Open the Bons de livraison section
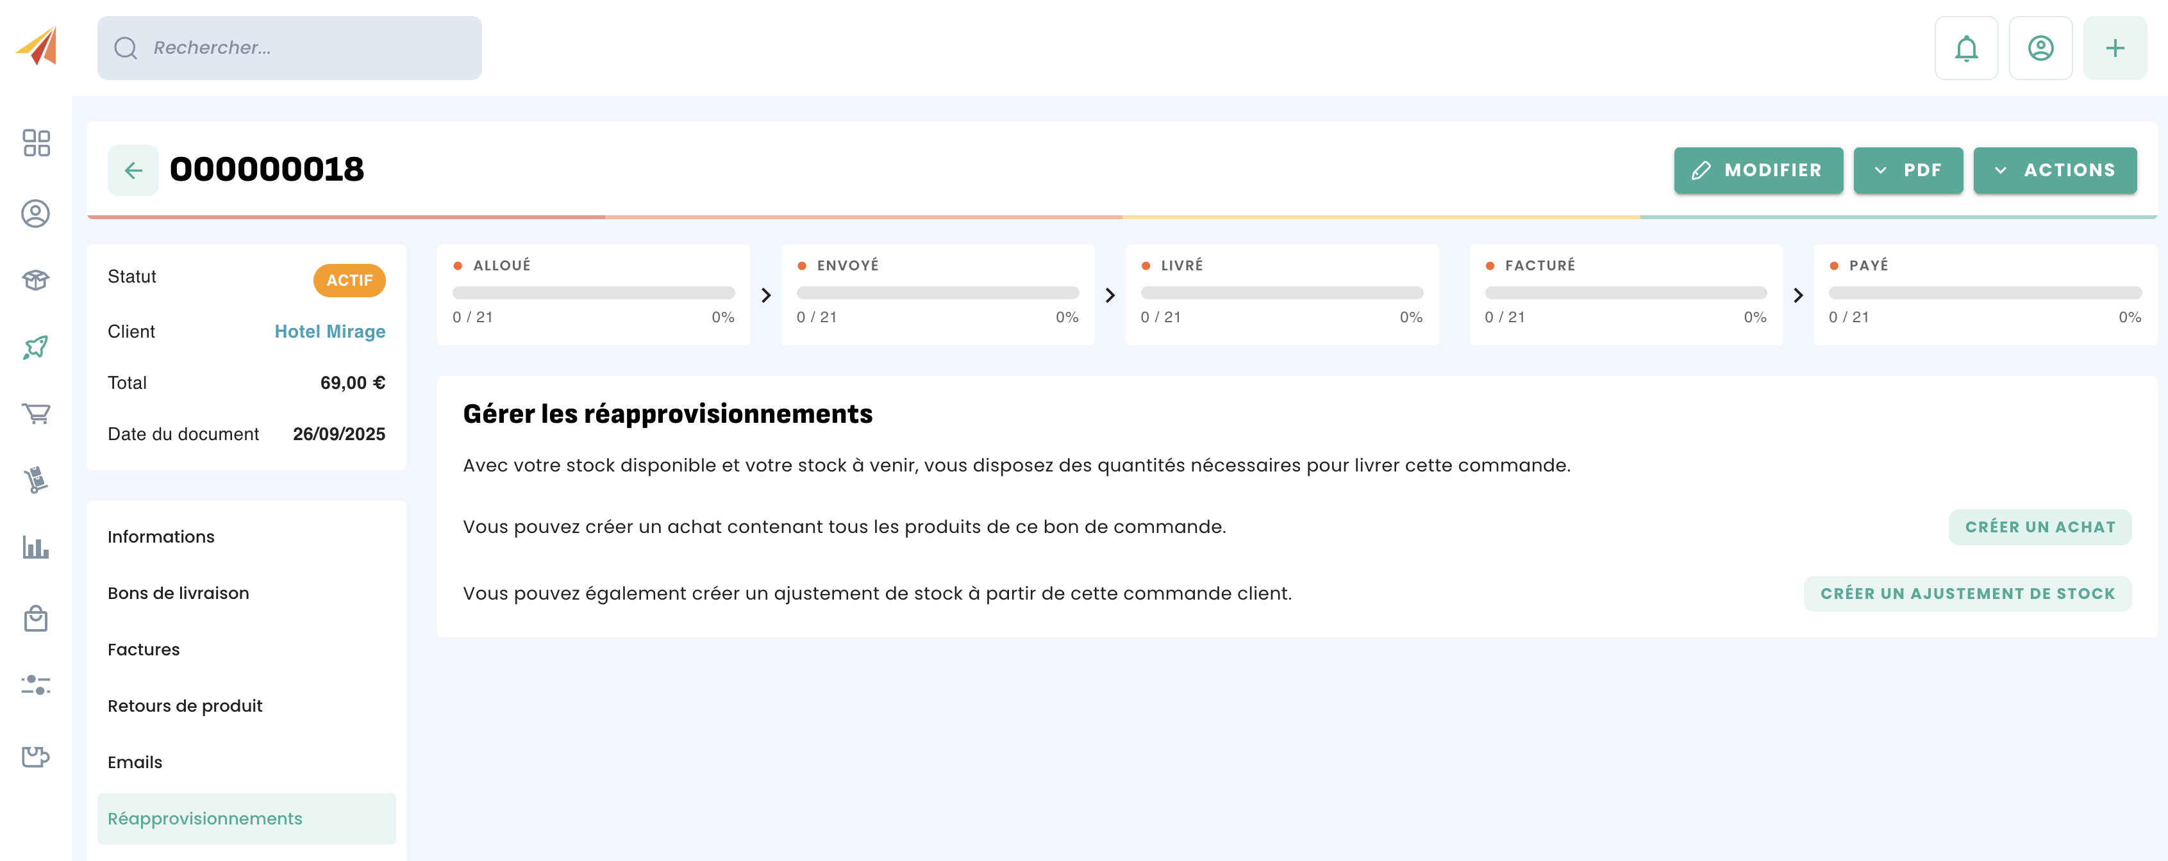This screenshot has width=2168, height=861. click(178, 593)
